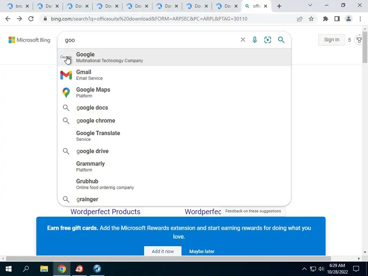Choose the Grubhub suggestion
Image resolution: width=368 pixels, height=276 pixels.
coord(174,184)
